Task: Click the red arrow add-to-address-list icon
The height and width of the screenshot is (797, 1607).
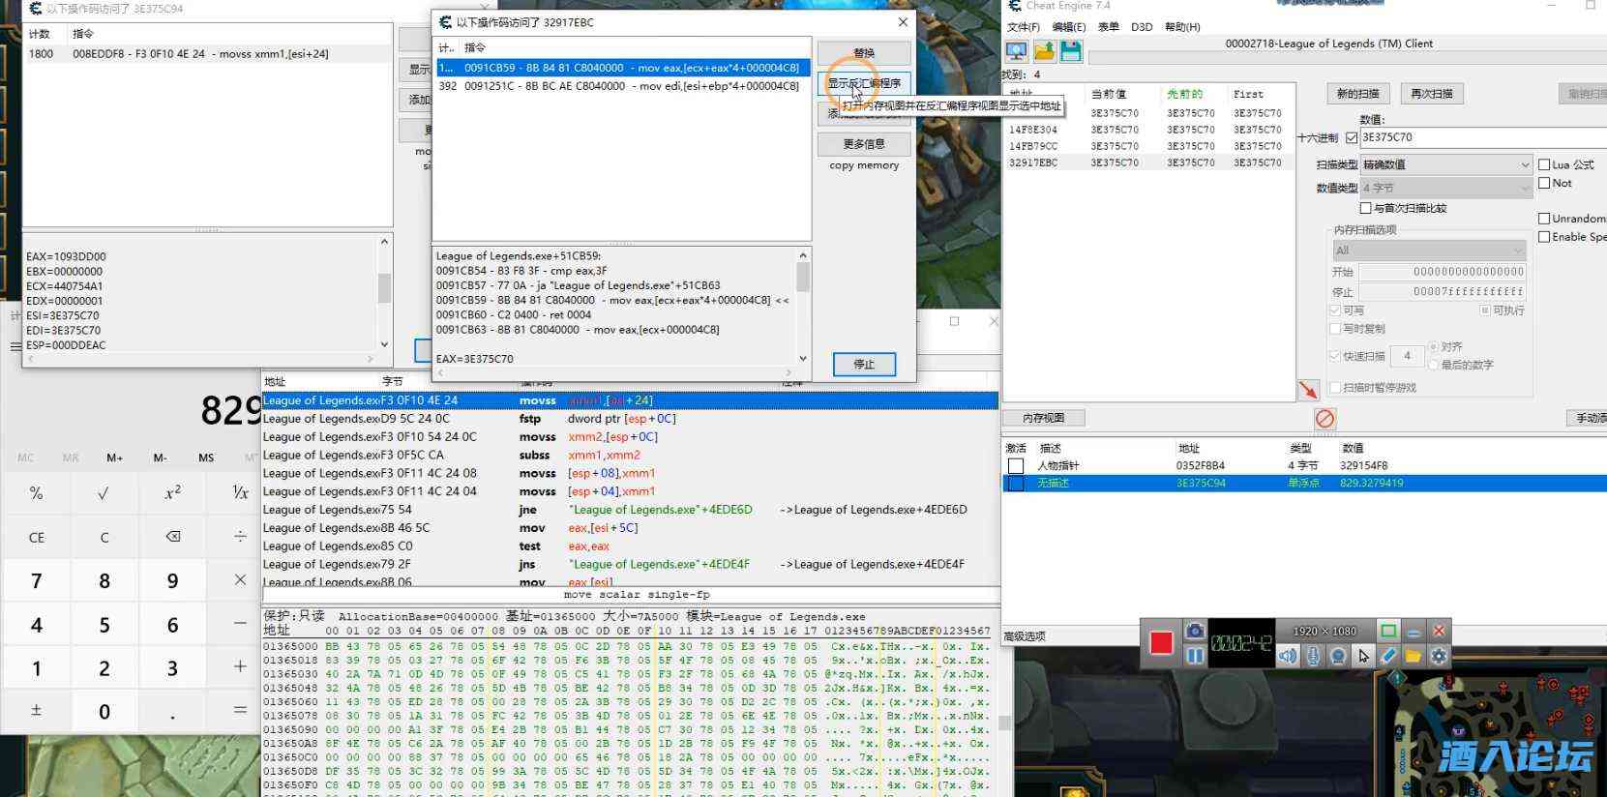Action: pyautogui.click(x=1308, y=390)
